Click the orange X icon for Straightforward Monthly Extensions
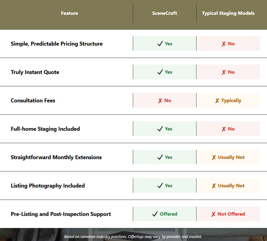267x241 pixels. click(214, 157)
